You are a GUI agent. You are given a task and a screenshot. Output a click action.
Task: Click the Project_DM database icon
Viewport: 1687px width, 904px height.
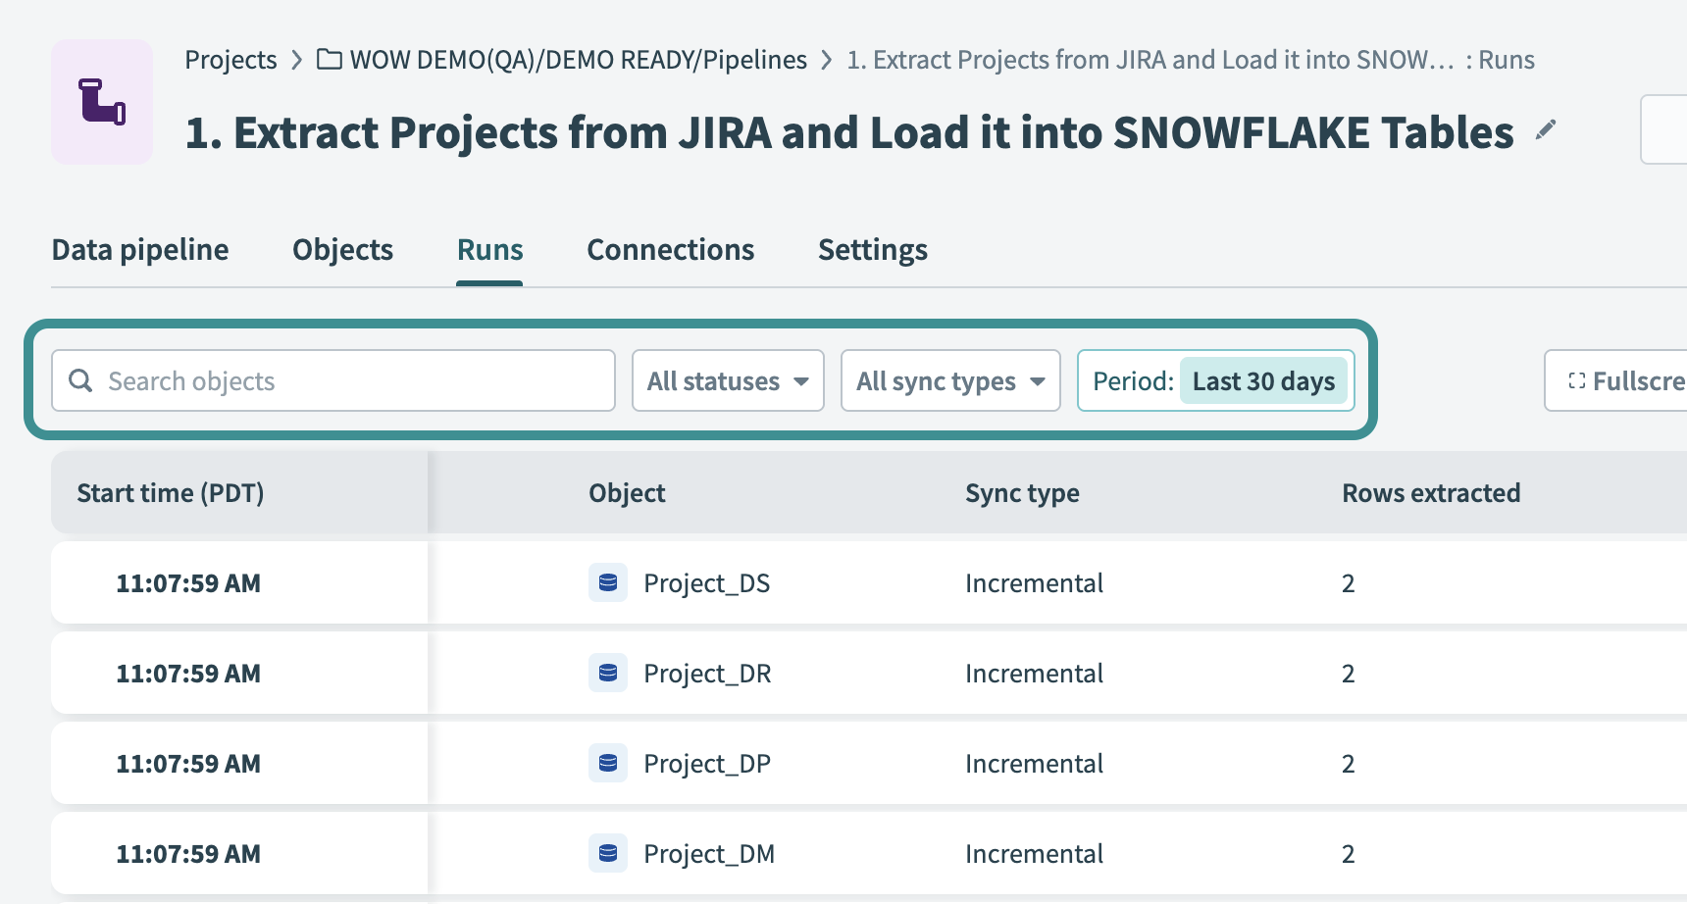pyautogui.click(x=608, y=853)
